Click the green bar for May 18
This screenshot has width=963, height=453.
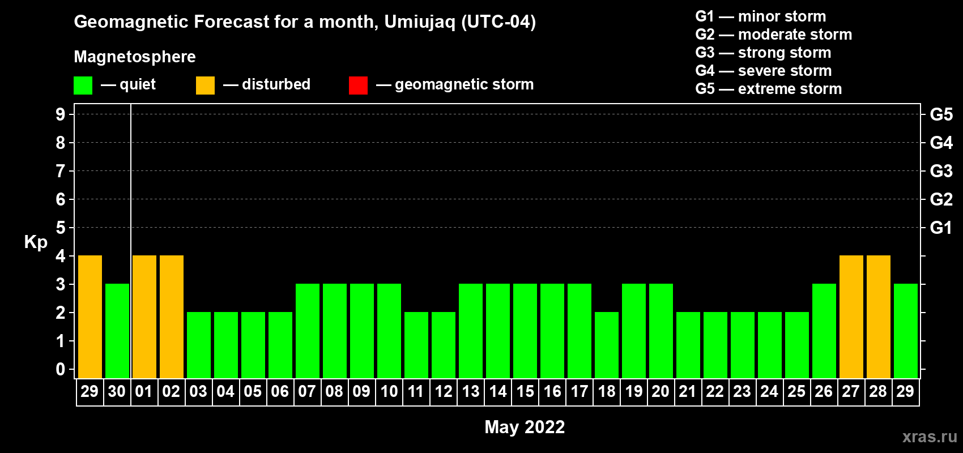(607, 345)
